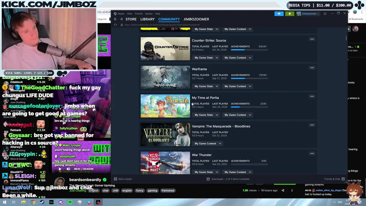Open Spotify from the taskbar
The image size is (366, 206).
(x=70, y=202)
